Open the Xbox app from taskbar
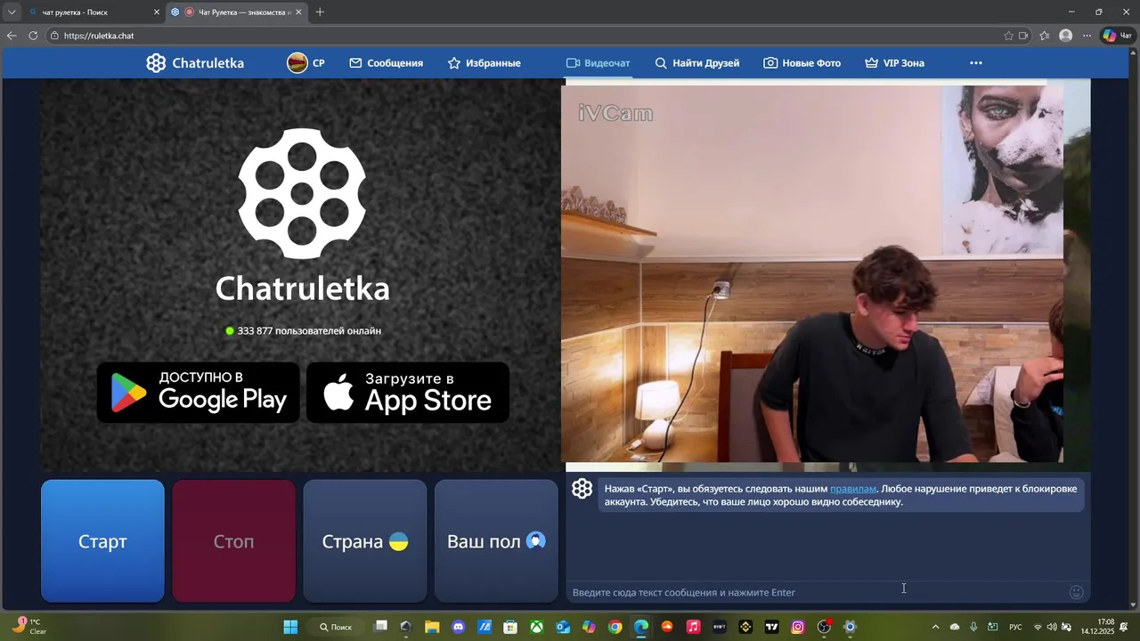Screen dimensions: 1140x641 537,627
